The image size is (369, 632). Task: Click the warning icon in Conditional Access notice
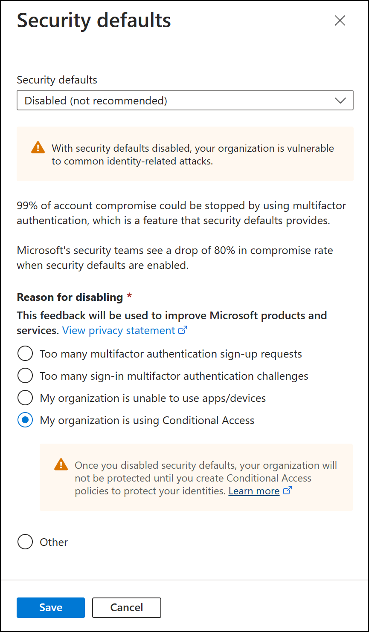click(61, 465)
